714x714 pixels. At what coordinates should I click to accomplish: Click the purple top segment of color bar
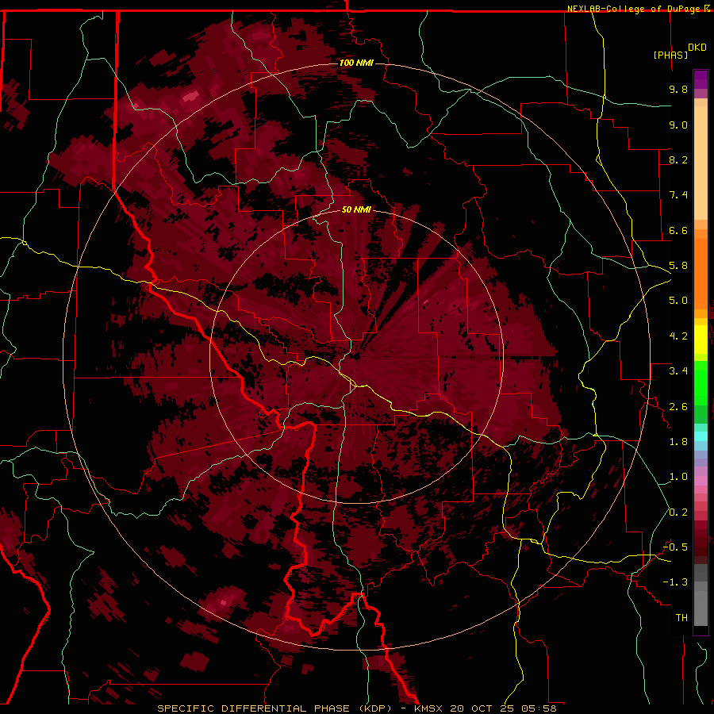[701, 79]
